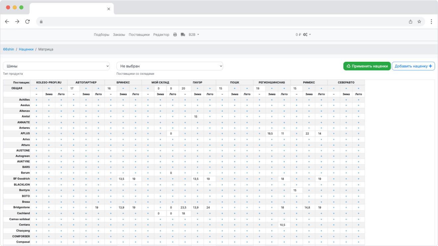
Task: Click the plus for Altenzo under БРИНЕКС Зима
Action: point(123,111)
